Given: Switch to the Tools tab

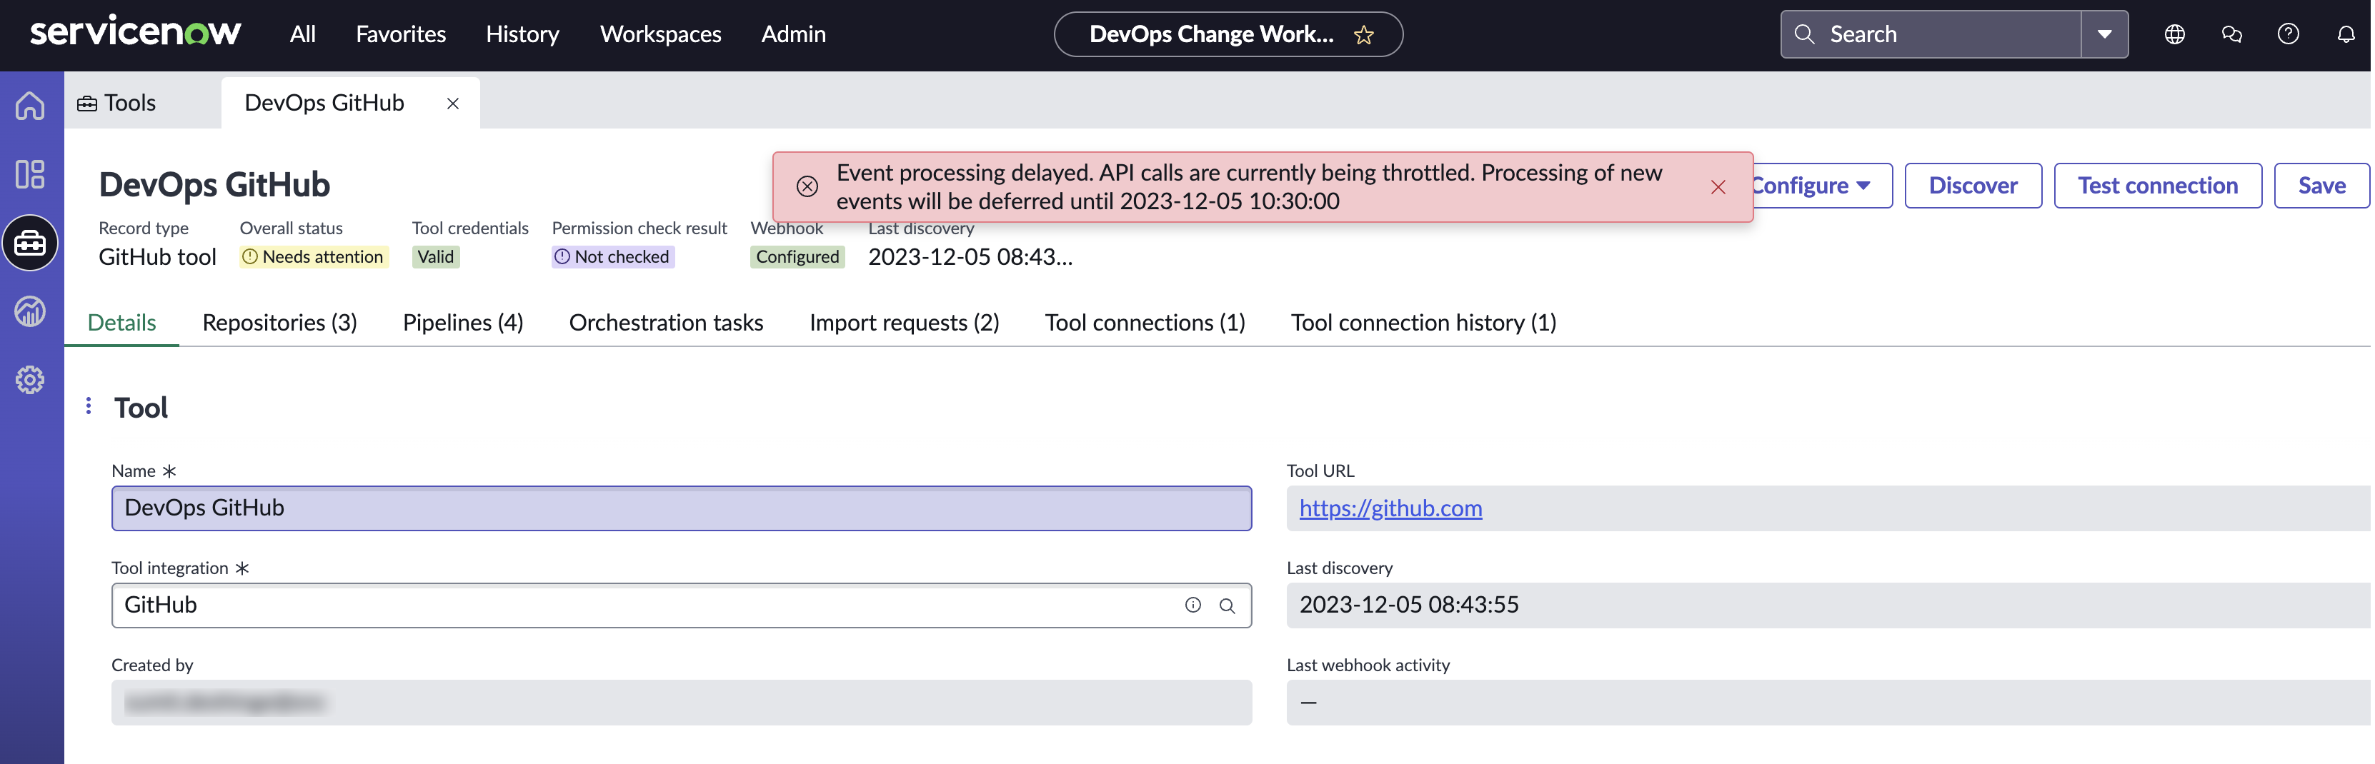Looking at the screenshot, I should 116,104.
